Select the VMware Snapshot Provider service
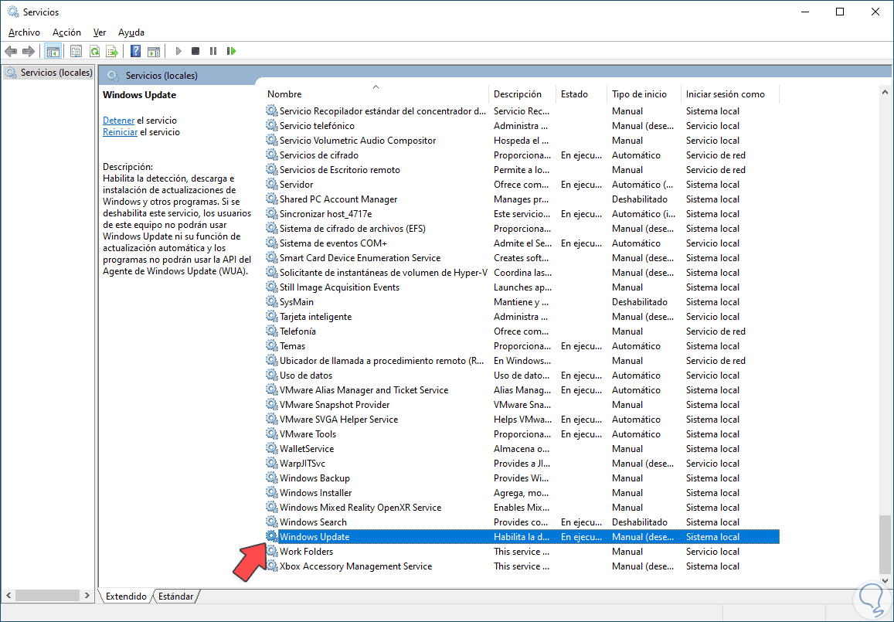 point(522,405)
